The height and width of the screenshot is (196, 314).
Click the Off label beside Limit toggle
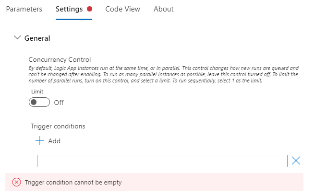coord(59,103)
